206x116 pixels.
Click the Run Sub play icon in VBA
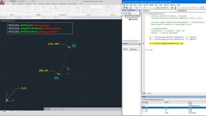[150, 8]
